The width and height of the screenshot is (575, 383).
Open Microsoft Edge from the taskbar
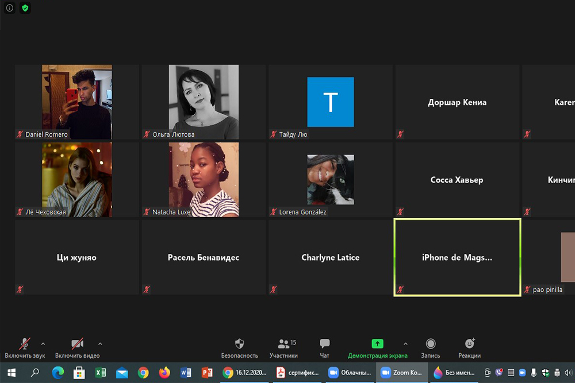(x=57, y=373)
